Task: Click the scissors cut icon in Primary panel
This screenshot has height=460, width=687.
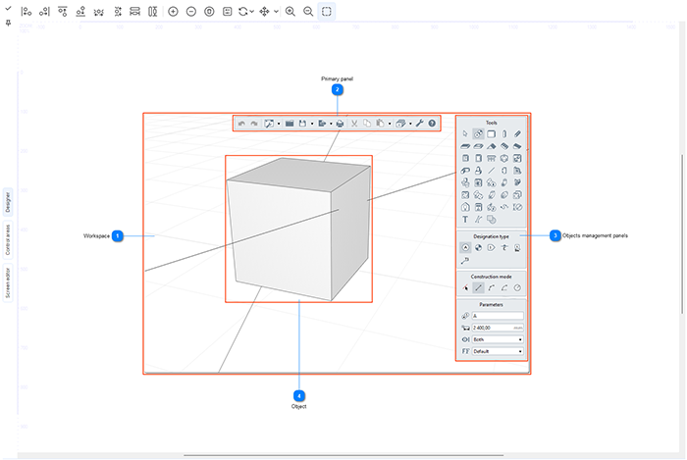Action: pos(354,124)
